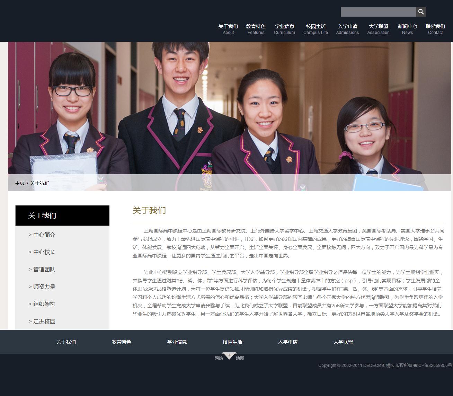Click the footer 校园生活 link

[232, 342]
